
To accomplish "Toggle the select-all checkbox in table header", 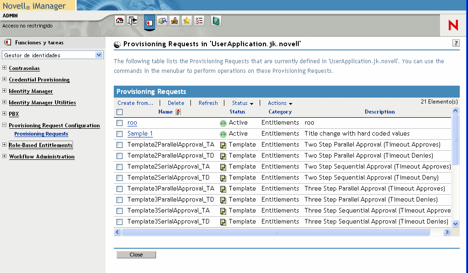I will [120, 112].
